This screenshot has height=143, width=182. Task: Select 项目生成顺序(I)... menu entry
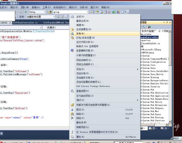point(105,64)
